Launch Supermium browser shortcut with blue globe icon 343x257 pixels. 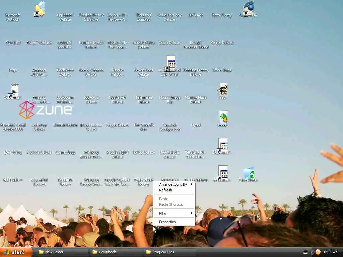[x=248, y=9]
